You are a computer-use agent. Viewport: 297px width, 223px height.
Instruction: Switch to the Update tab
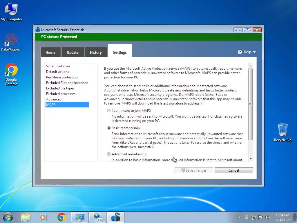(x=73, y=52)
